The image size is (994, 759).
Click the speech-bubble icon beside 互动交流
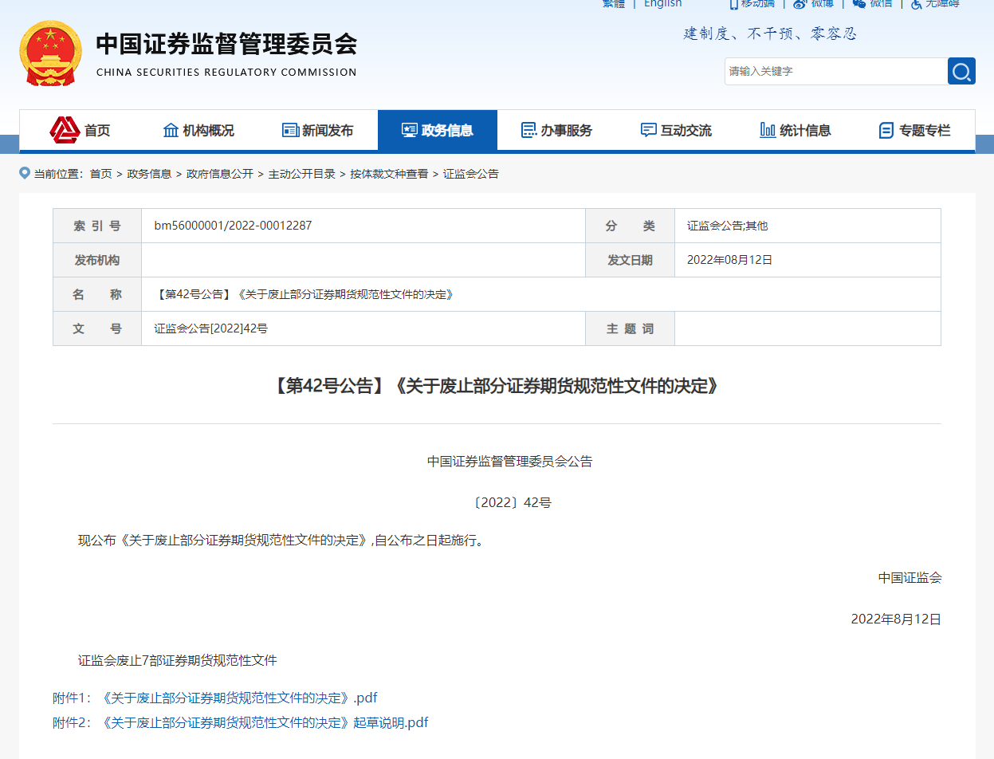pos(647,129)
